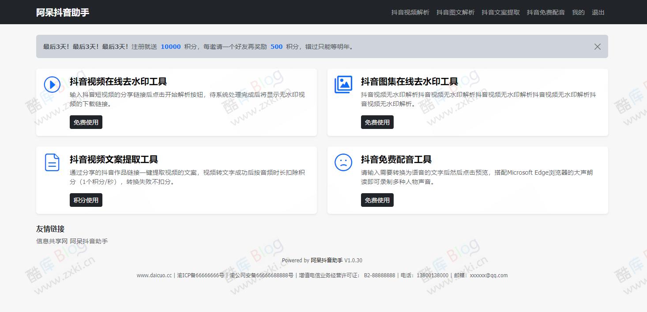Click the document icon on the 文案提取 card

(x=52, y=162)
